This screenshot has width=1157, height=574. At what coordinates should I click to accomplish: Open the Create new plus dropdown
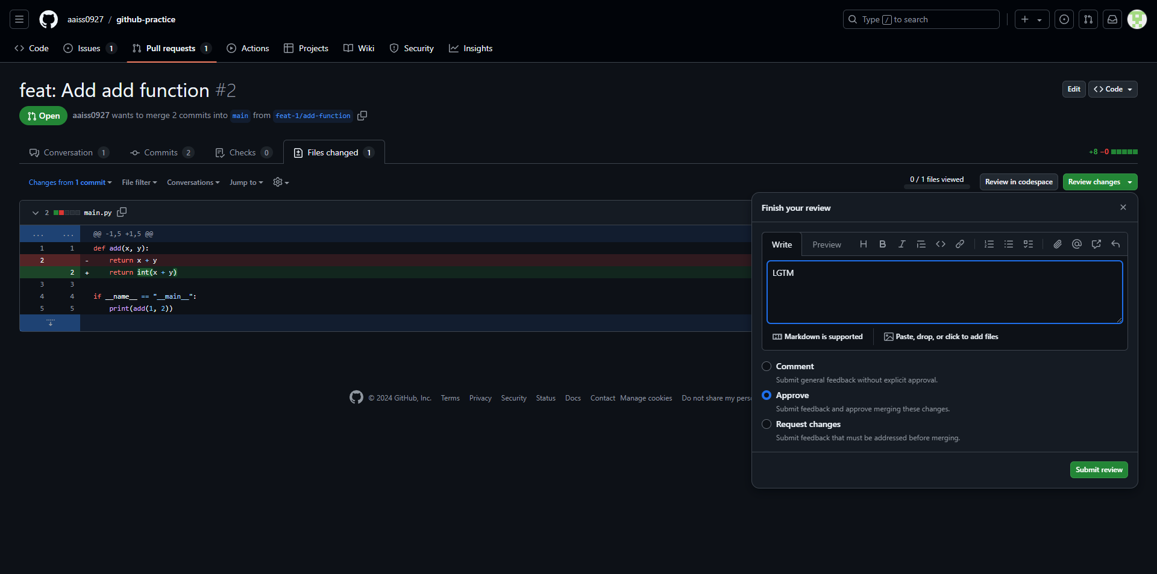click(1032, 19)
